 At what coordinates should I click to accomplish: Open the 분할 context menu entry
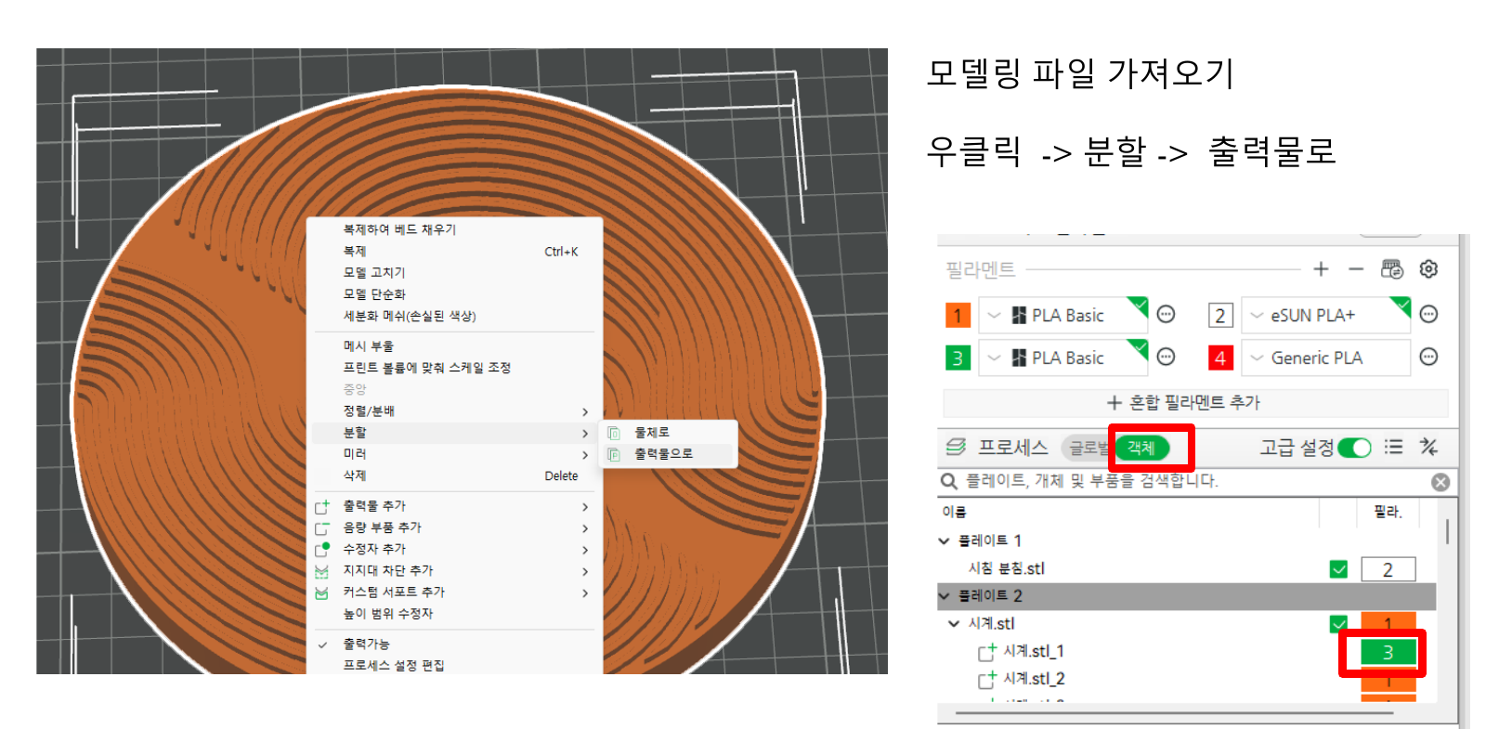(x=455, y=433)
